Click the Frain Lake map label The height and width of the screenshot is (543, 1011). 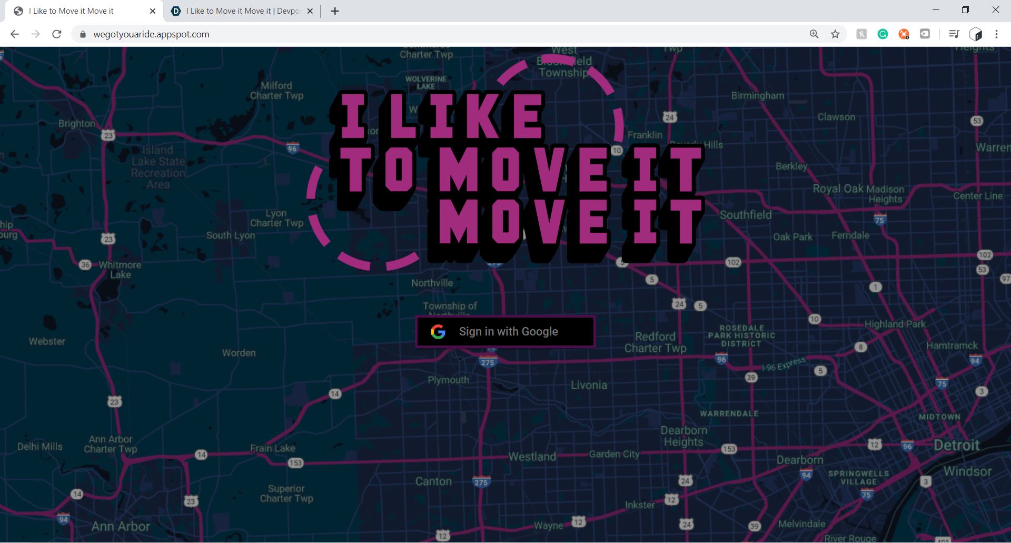coord(272,448)
